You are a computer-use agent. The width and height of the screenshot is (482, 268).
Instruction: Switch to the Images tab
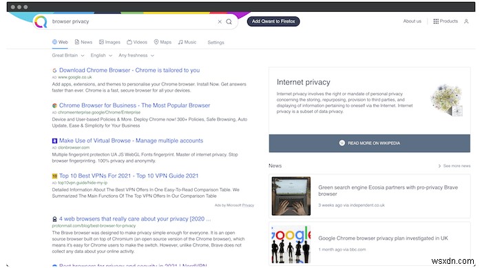109,42
